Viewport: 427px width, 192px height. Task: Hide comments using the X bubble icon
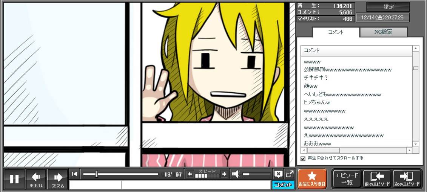(x=278, y=174)
